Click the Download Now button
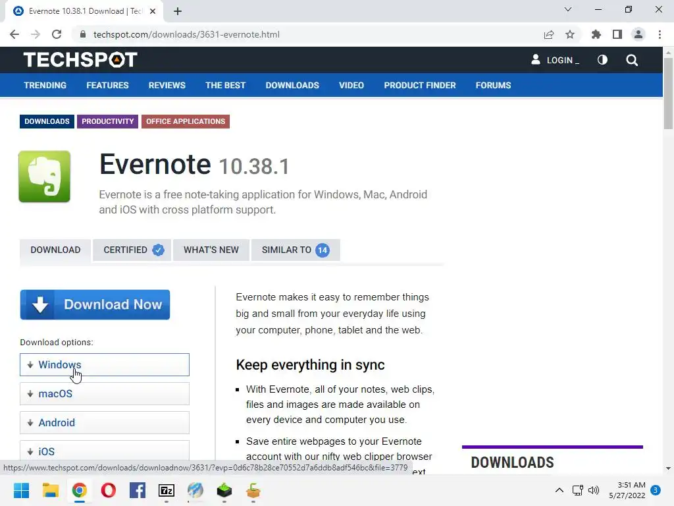The width and height of the screenshot is (674, 506). point(95,304)
